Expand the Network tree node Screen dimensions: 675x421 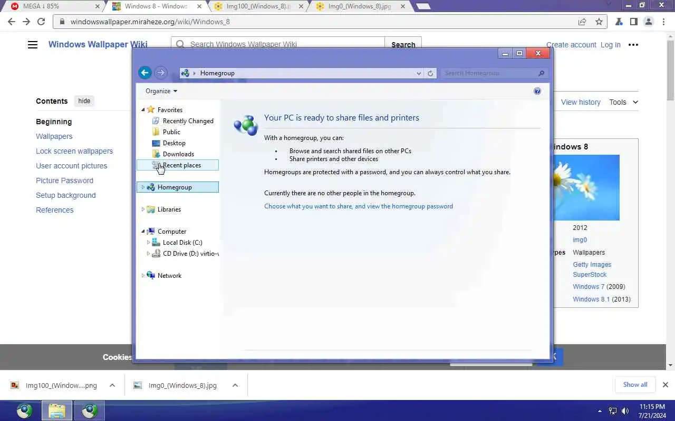point(143,276)
